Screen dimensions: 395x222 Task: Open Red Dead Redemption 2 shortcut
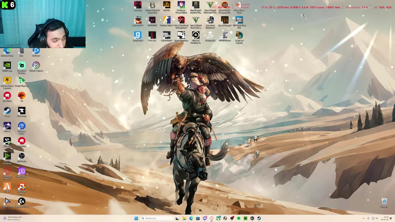pyautogui.click(x=181, y=23)
